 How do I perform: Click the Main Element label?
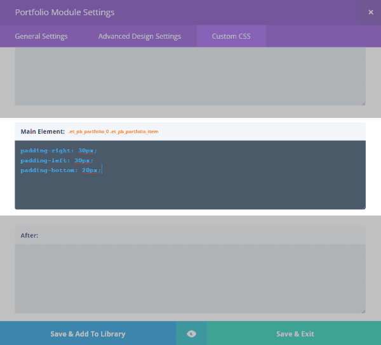pos(43,132)
